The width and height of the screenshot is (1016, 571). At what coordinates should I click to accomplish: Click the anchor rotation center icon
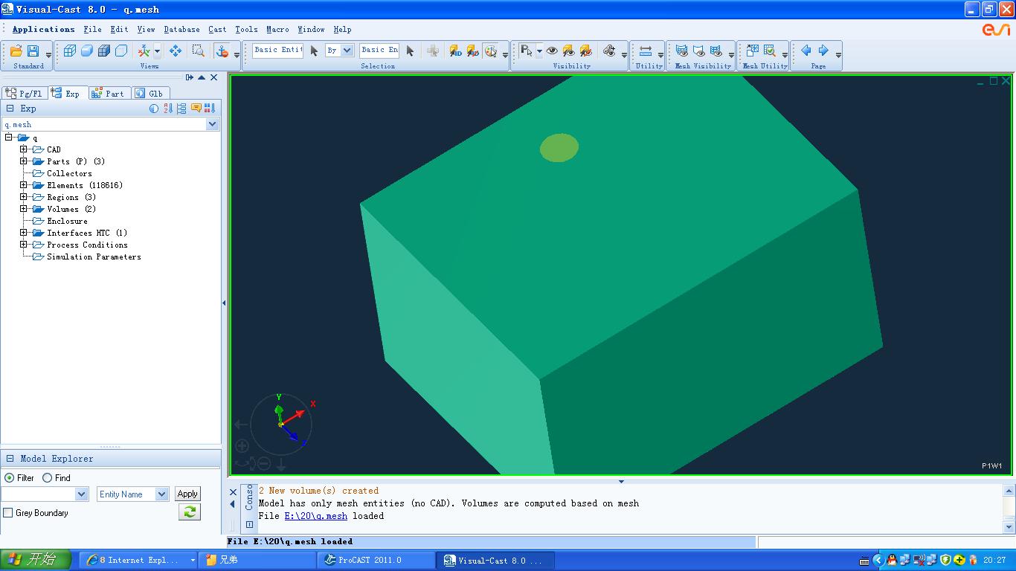coord(222,51)
